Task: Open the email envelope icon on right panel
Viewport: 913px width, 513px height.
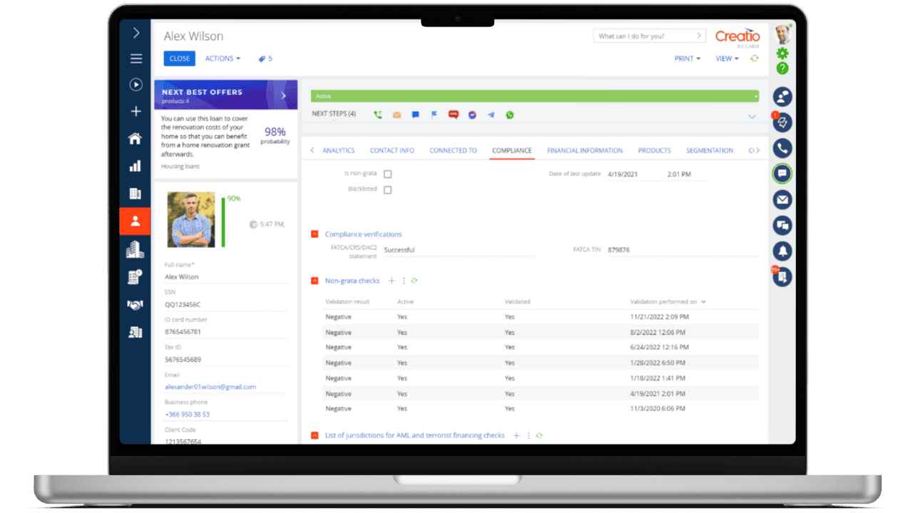Action: coord(782,199)
